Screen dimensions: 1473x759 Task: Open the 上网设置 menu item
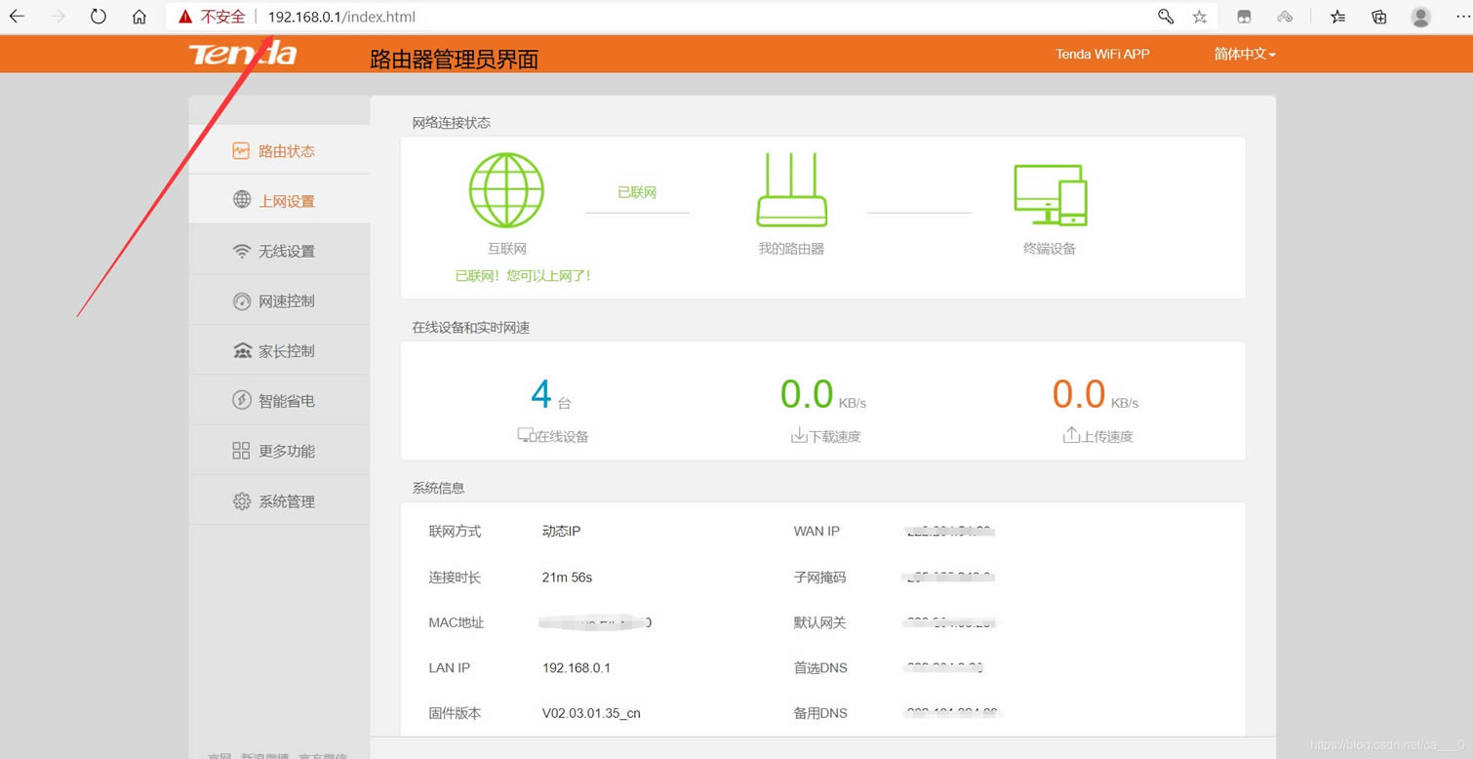coord(279,200)
